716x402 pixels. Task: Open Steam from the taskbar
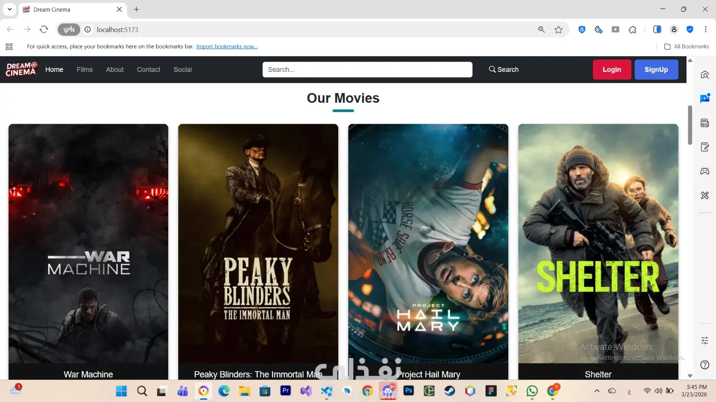pyautogui.click(x=450, y=391)
